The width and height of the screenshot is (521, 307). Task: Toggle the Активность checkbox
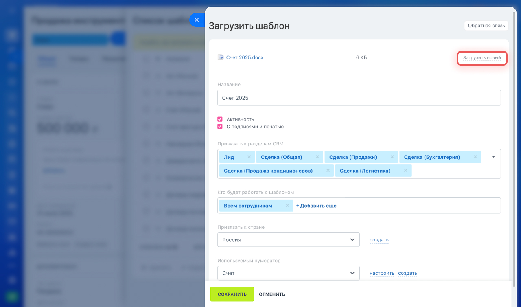point(220,119)
